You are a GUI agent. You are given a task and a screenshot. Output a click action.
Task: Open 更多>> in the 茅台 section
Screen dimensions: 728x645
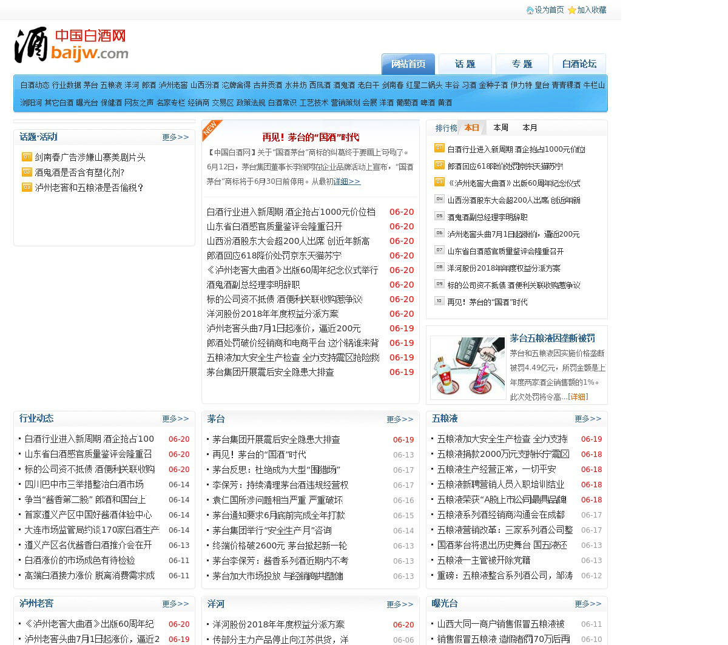pyautogui.click(x=400, y=420)
